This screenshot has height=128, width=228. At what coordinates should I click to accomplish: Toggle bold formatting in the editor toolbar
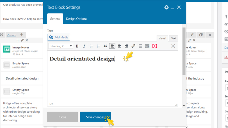[x=77, y=46]
